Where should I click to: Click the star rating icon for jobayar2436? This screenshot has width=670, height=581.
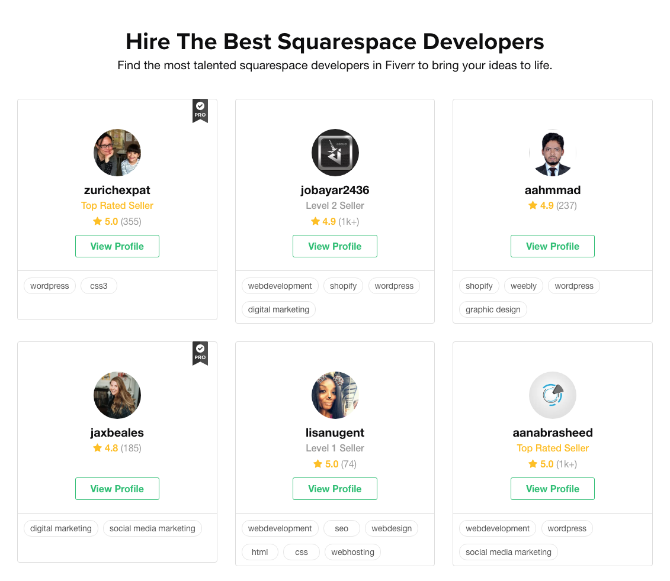(x=315, y=221)
